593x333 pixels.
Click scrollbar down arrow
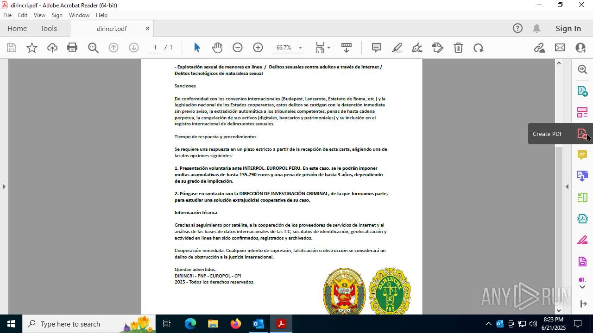click(x=559, y=311)
